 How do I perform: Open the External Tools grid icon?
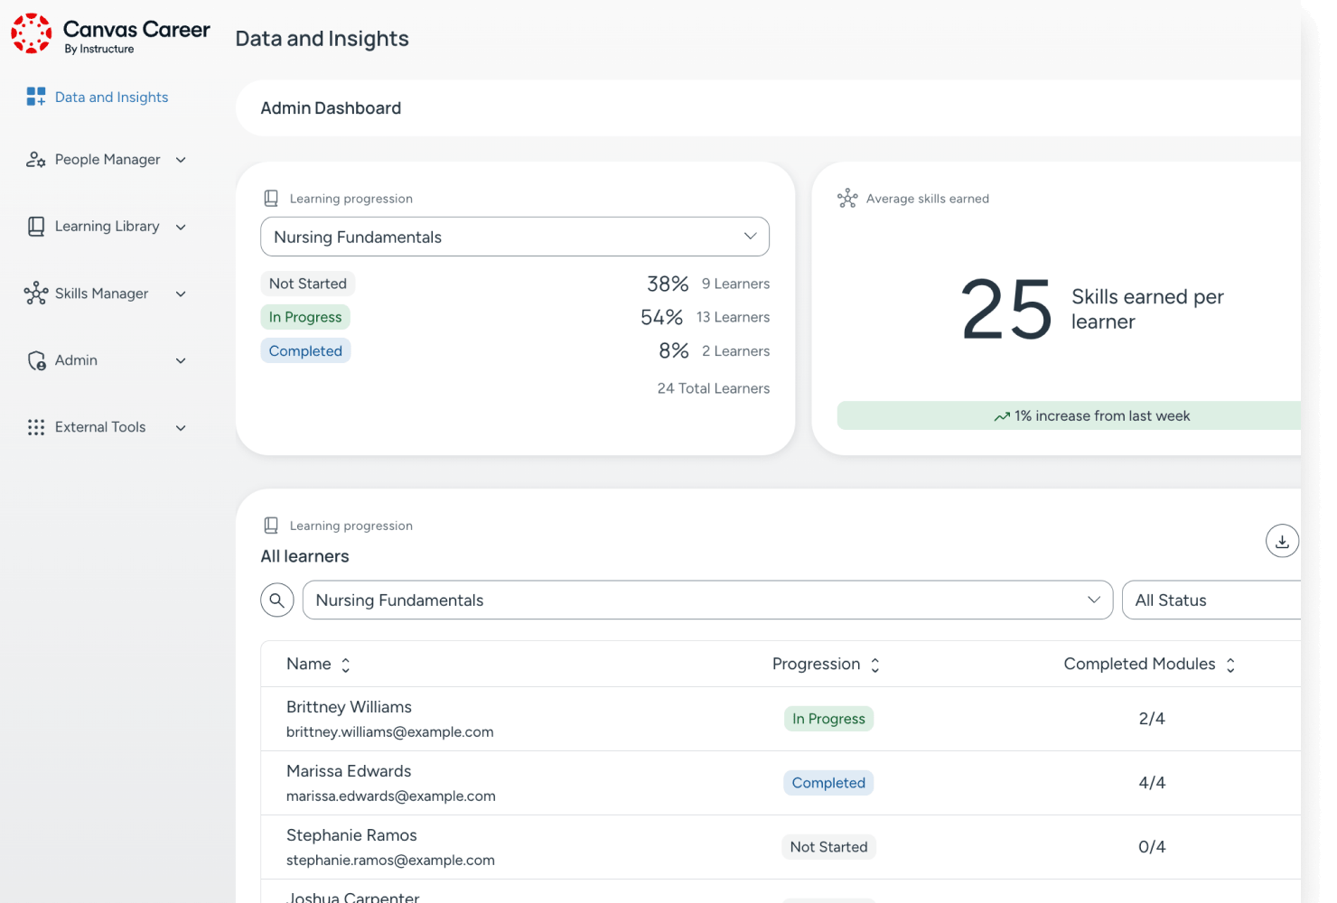pos(35,426)
